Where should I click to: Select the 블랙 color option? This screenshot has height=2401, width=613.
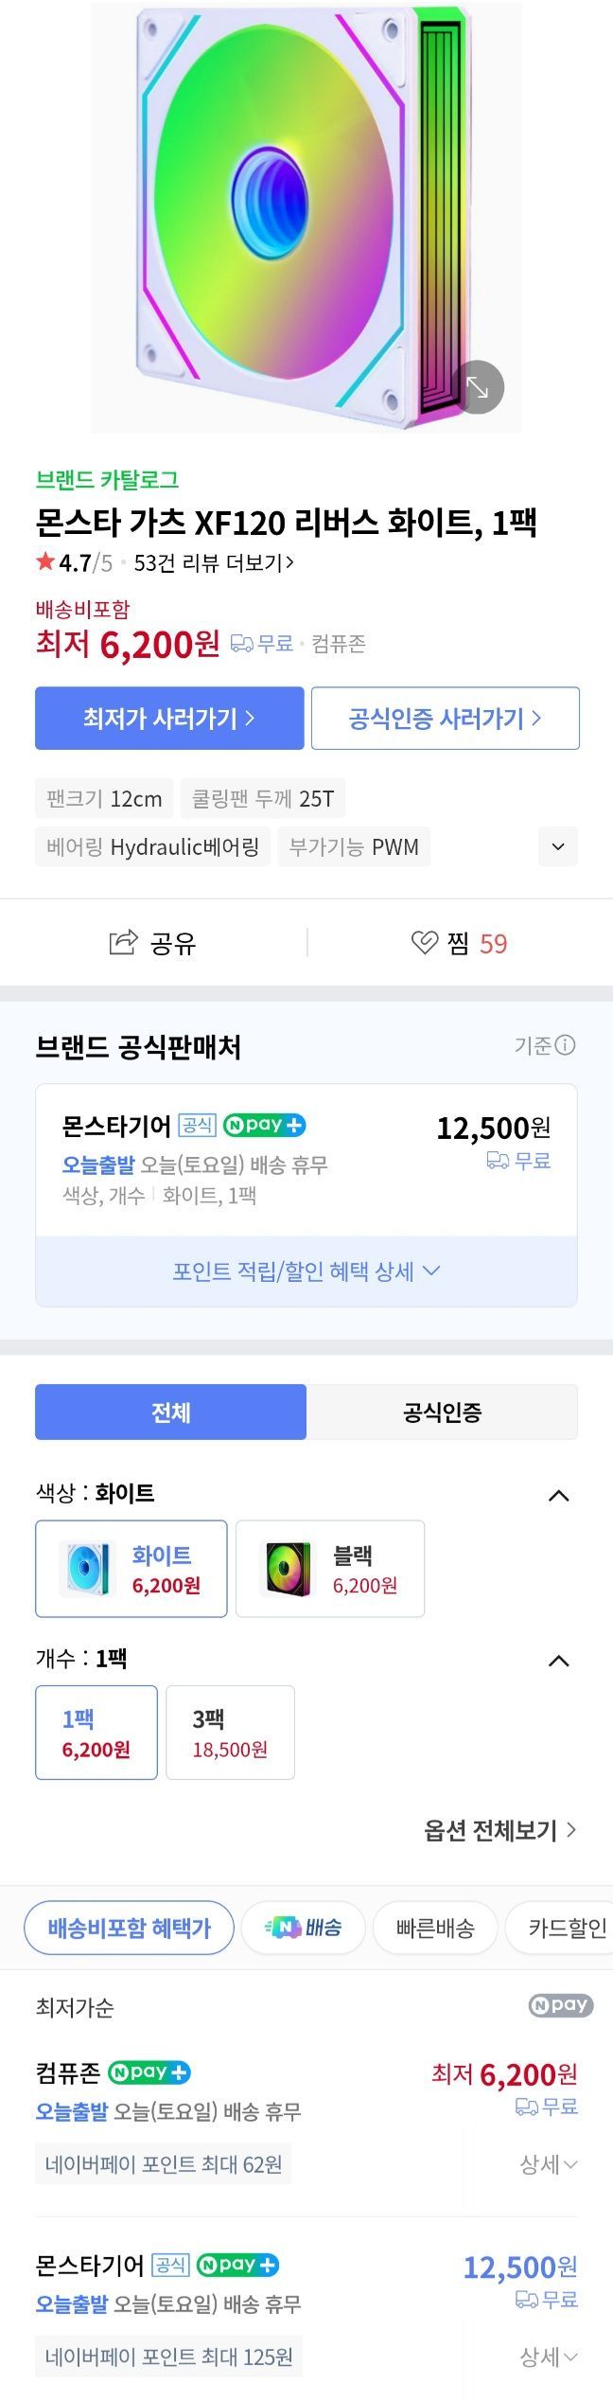[330, 1569]
